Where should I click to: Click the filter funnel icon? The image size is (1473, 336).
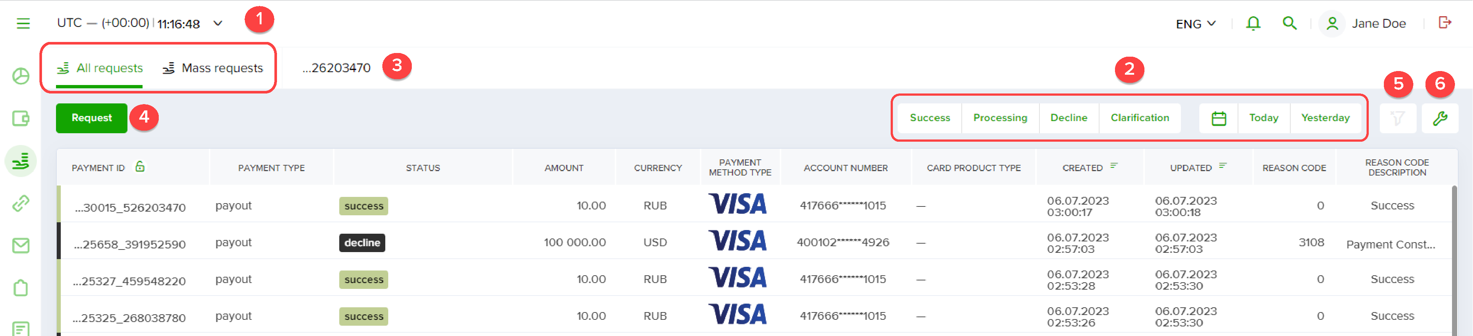pyautogui.click(x=1397, y=118)
